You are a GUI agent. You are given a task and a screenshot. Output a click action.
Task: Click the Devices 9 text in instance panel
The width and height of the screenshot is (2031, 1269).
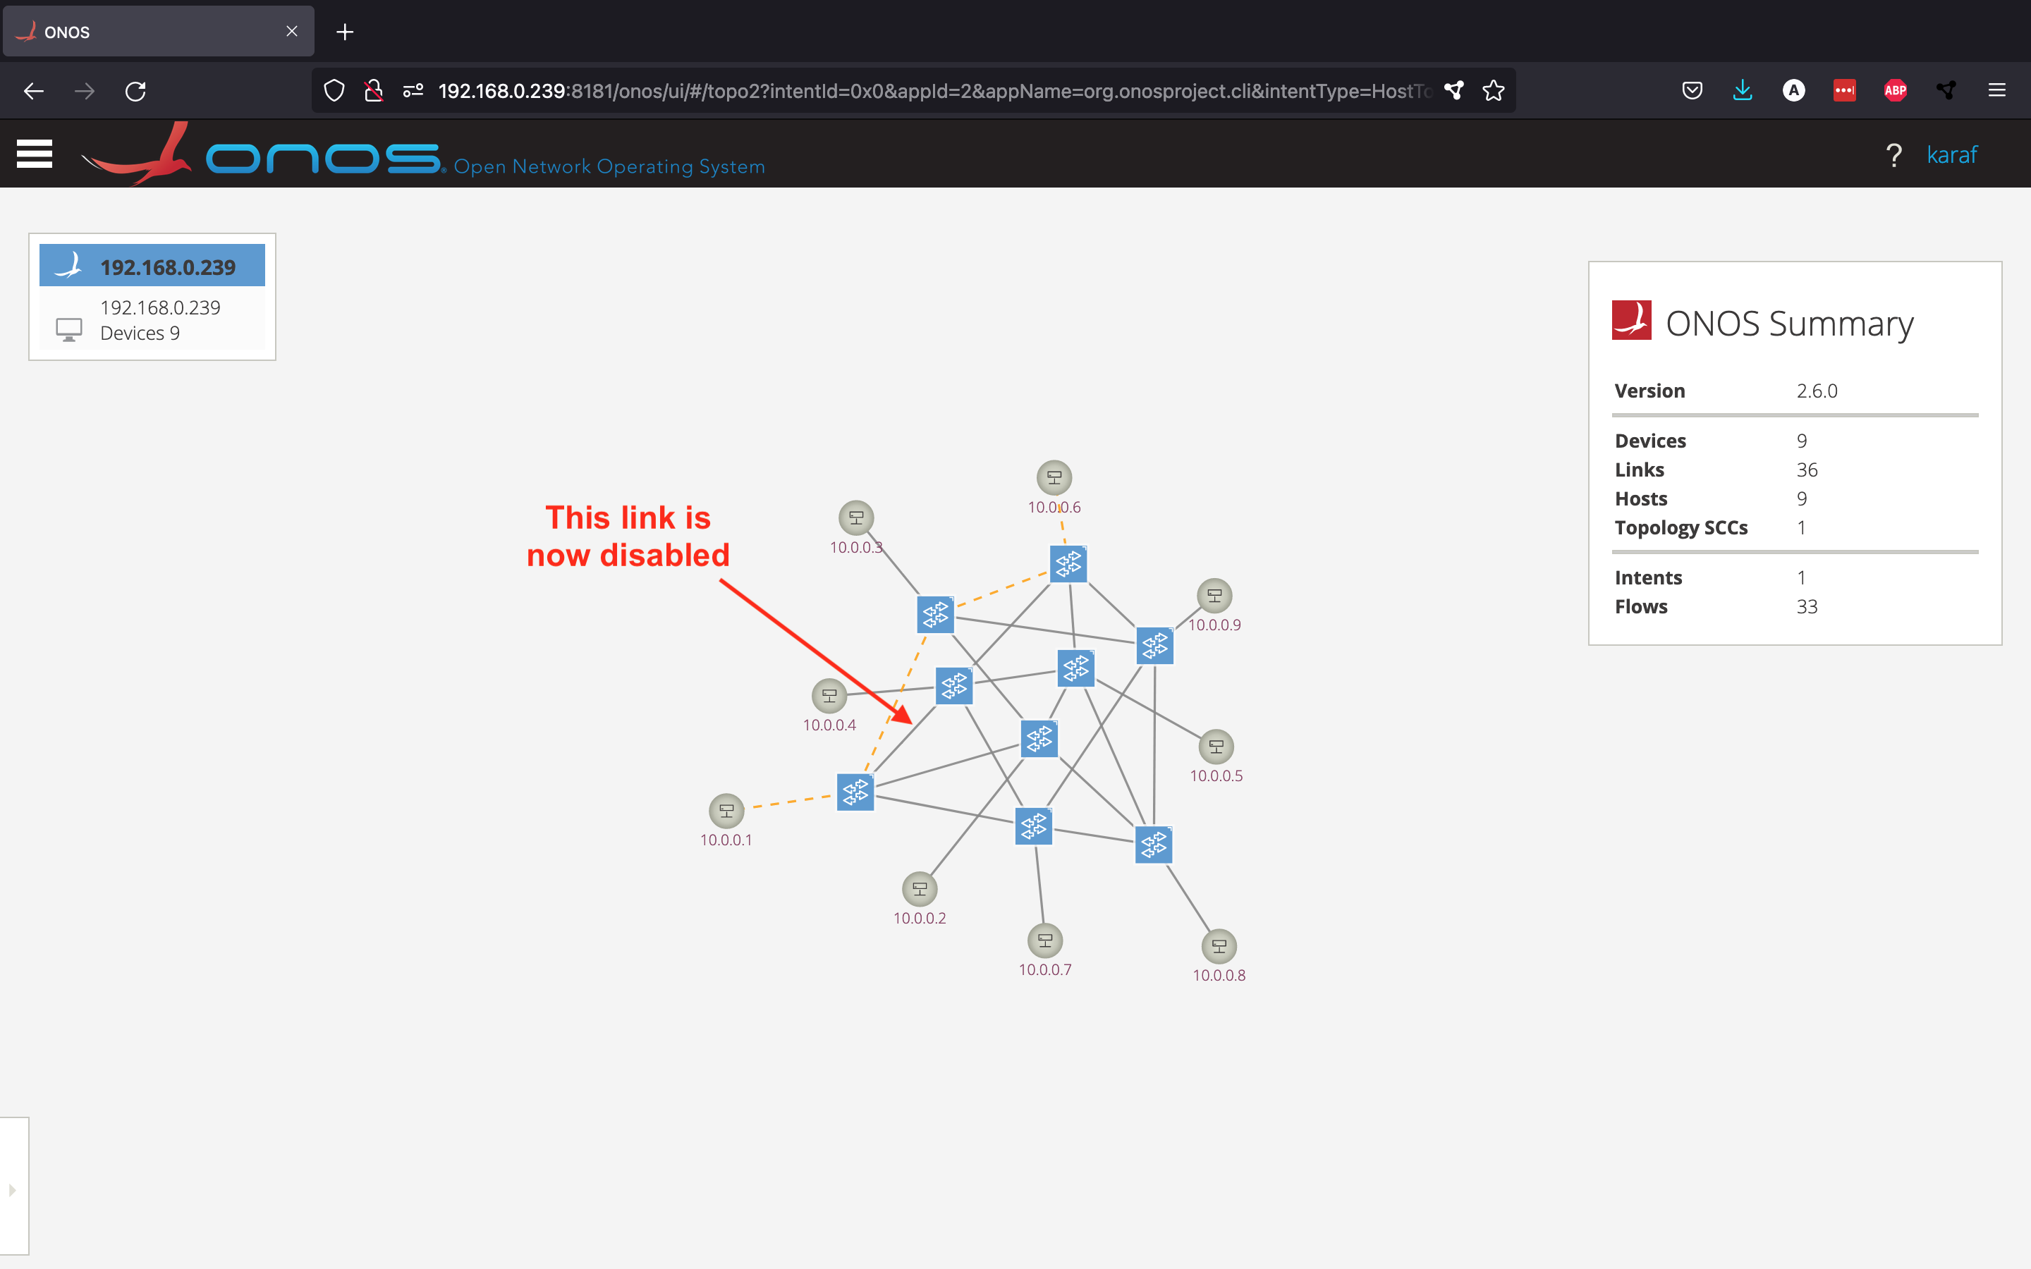pyautogui.click(x=140, y=333)
